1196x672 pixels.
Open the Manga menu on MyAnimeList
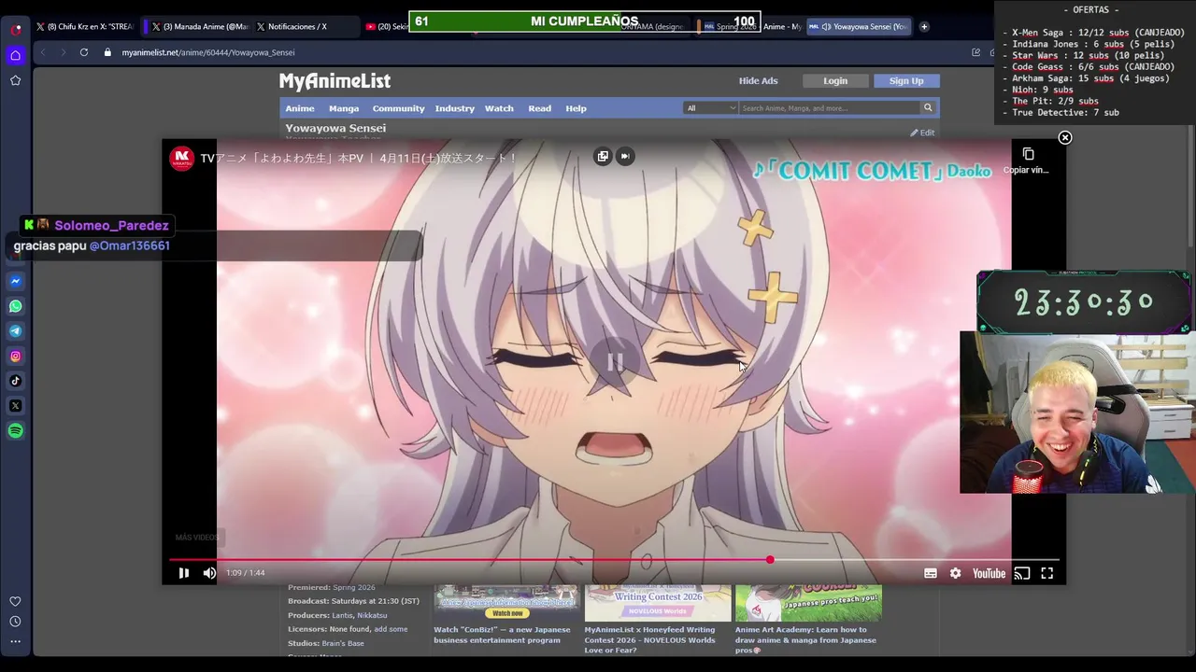tap(344, 108)
